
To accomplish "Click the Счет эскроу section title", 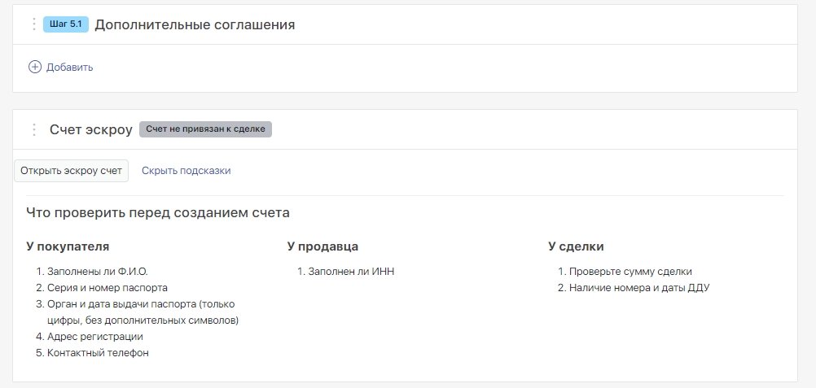I will [x=90, y=129].
